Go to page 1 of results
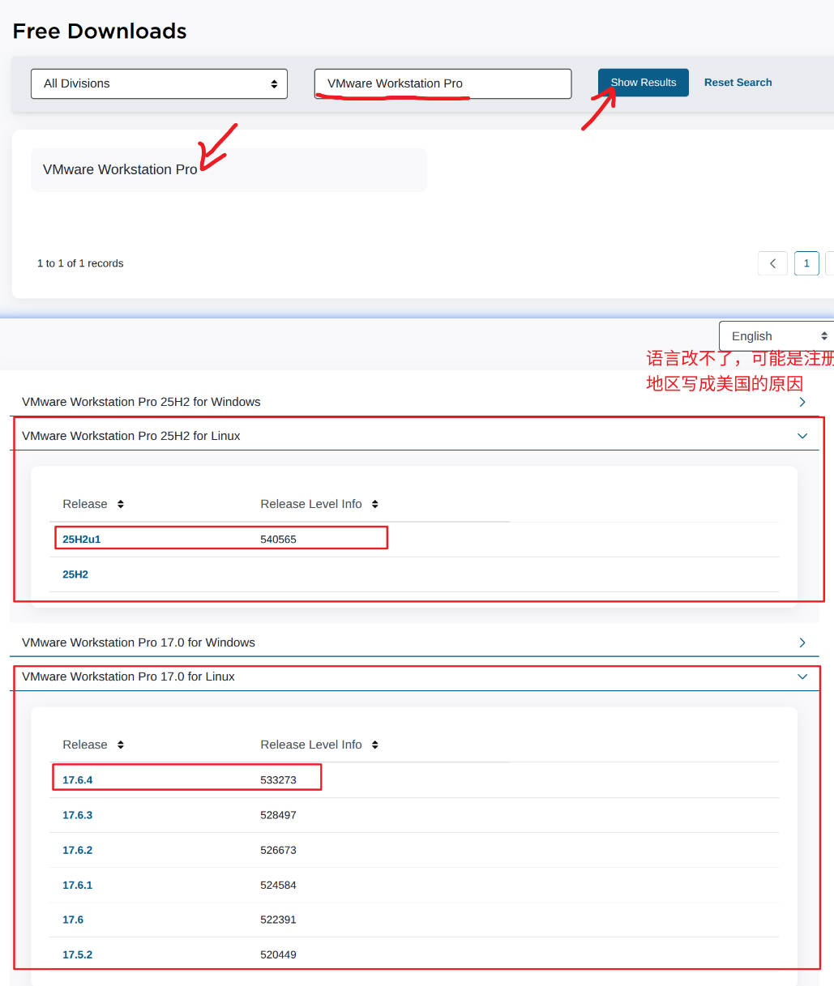 [806, 263]
